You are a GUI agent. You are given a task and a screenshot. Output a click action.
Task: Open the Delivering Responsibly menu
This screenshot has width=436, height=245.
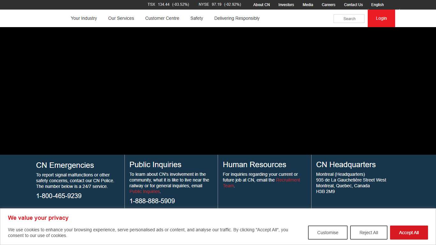coord(237,19)
